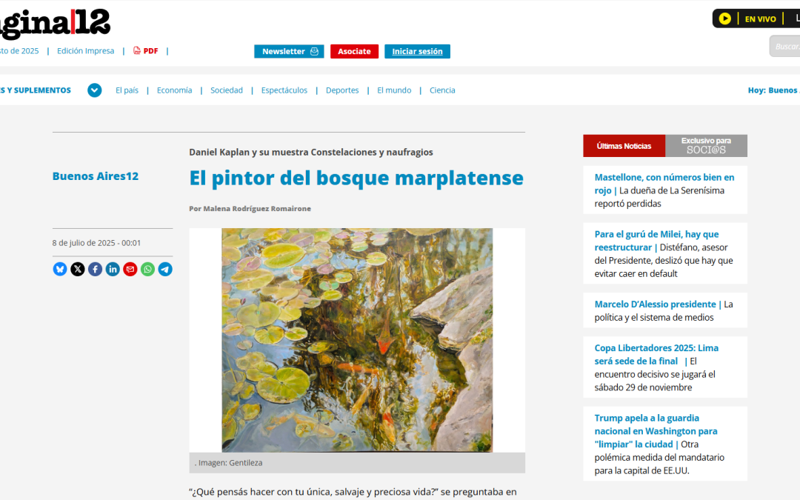This screenshot has width=800, height=500.
Task: Share article on Bluesky
Action: pyautogui.click(x=60, y=269)
